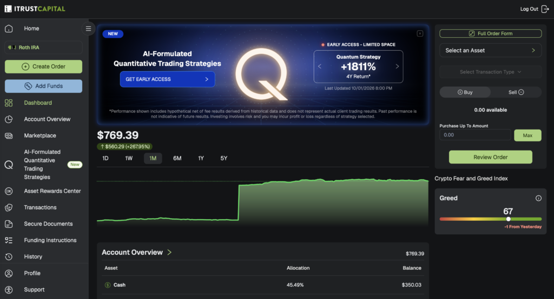The image size is (554, 299).
Task: Click the Cash dollar coin icon
Action: [108, 285]
